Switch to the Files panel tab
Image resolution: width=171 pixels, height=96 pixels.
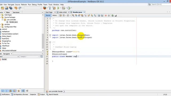coord(8,13)
